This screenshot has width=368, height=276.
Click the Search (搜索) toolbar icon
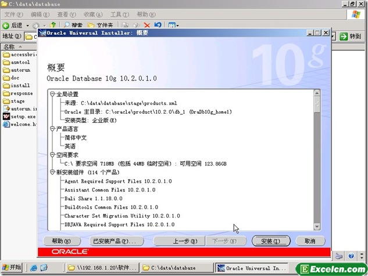click(x=67, y=25)
